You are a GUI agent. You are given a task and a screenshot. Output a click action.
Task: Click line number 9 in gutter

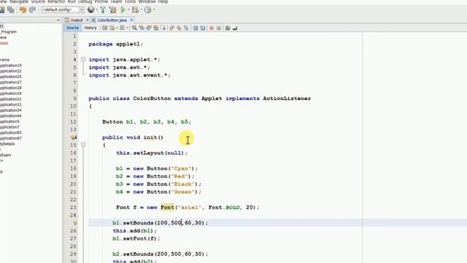tap(74, 99)
